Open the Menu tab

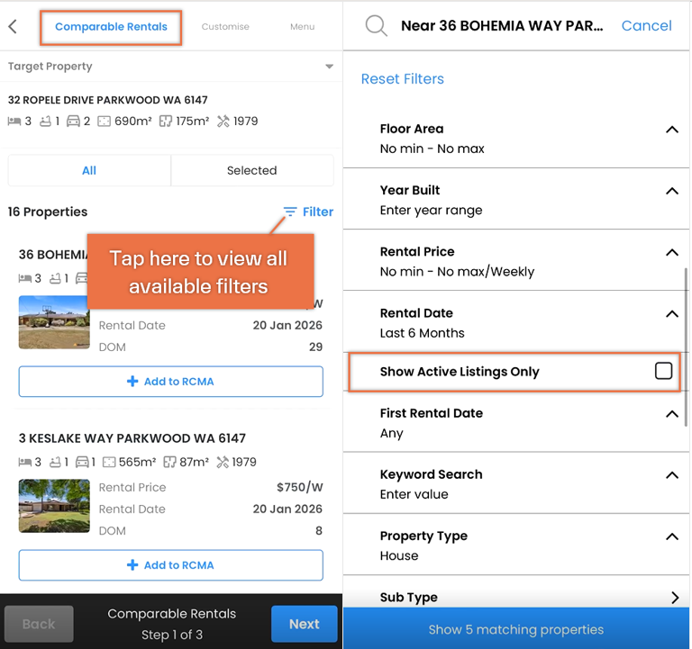(303, 26)
